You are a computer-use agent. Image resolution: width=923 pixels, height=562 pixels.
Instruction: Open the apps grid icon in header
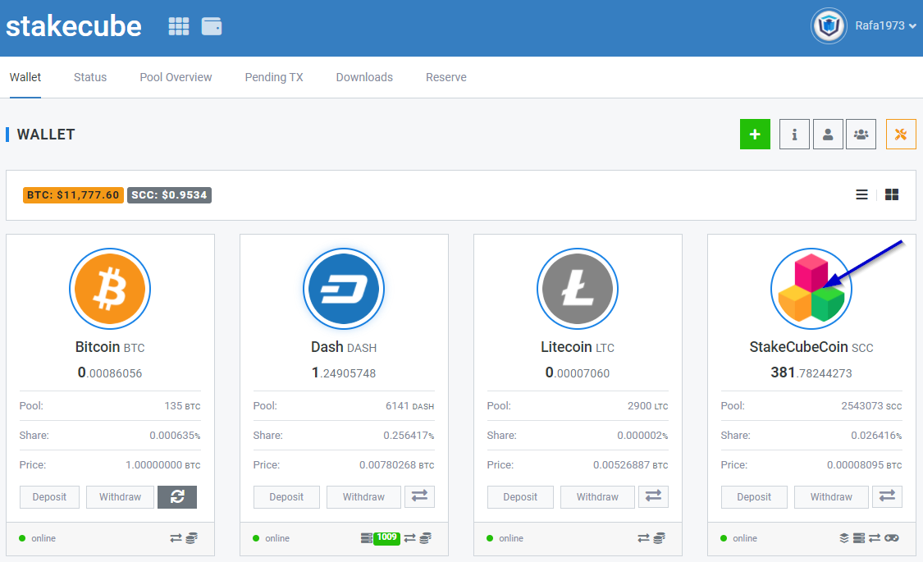pos(178,26)
